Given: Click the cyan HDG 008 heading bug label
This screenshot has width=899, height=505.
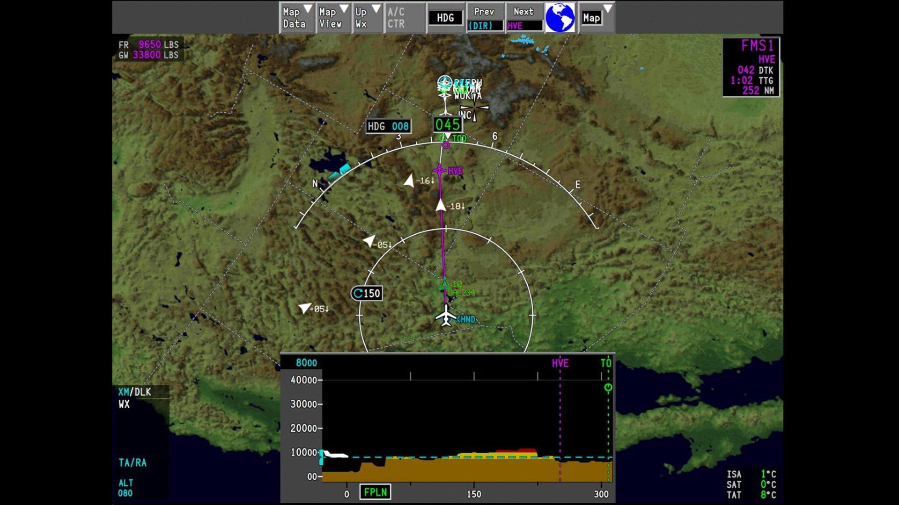Looking at the screenshot, I should [x=388, y=126].
